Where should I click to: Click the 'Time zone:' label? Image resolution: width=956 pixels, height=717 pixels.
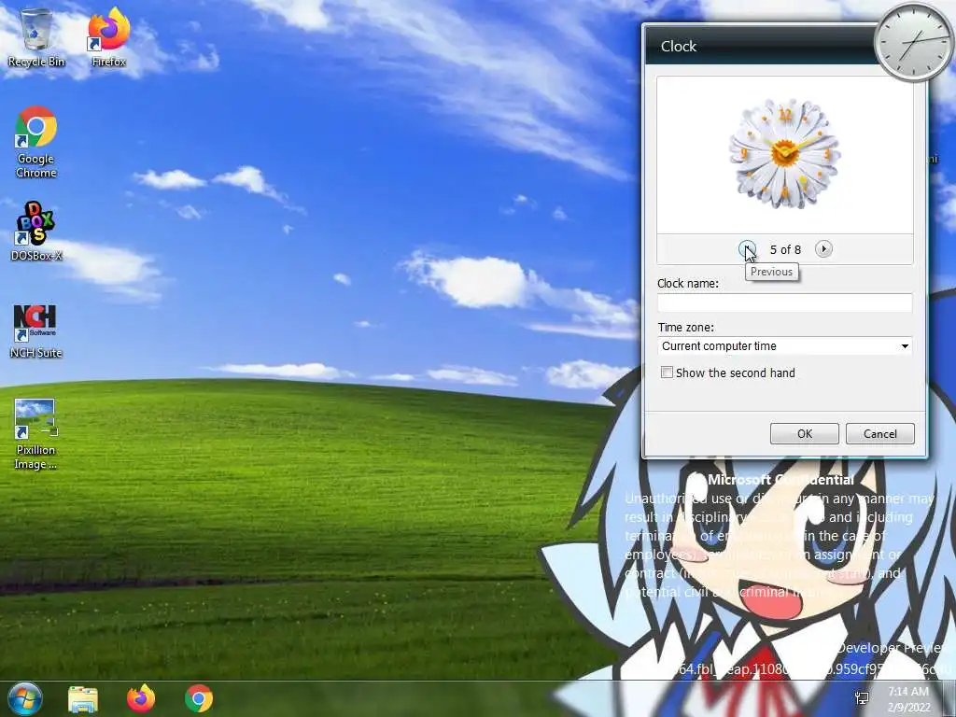(686, 328)
